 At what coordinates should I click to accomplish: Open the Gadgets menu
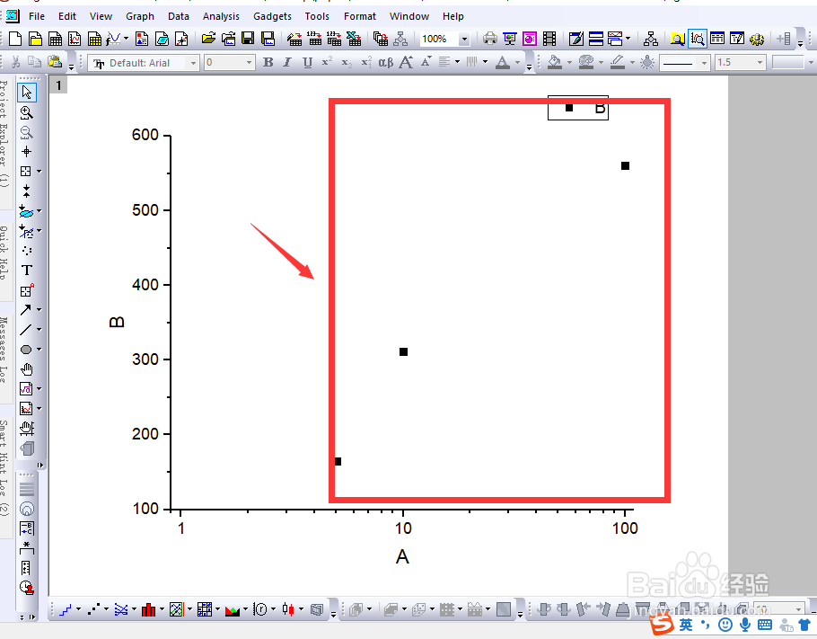point(272,16)
